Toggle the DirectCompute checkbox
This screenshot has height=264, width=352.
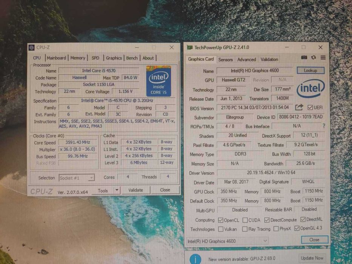tap(267, 220)
